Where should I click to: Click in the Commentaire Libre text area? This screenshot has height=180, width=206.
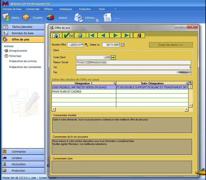[122, 166]
